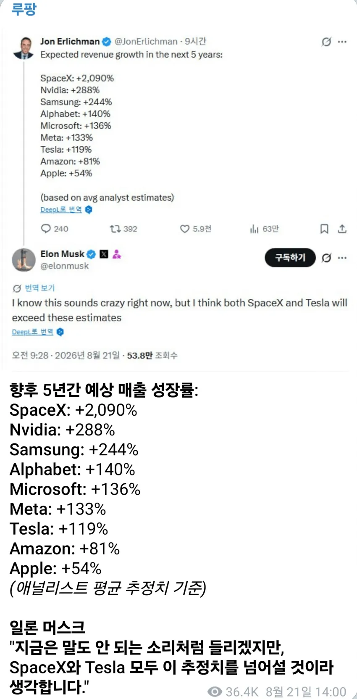The image size is (357, 699).
Task: Share Jon Erlichman's tweet via upload icon
Action: [x=342, y=229]
